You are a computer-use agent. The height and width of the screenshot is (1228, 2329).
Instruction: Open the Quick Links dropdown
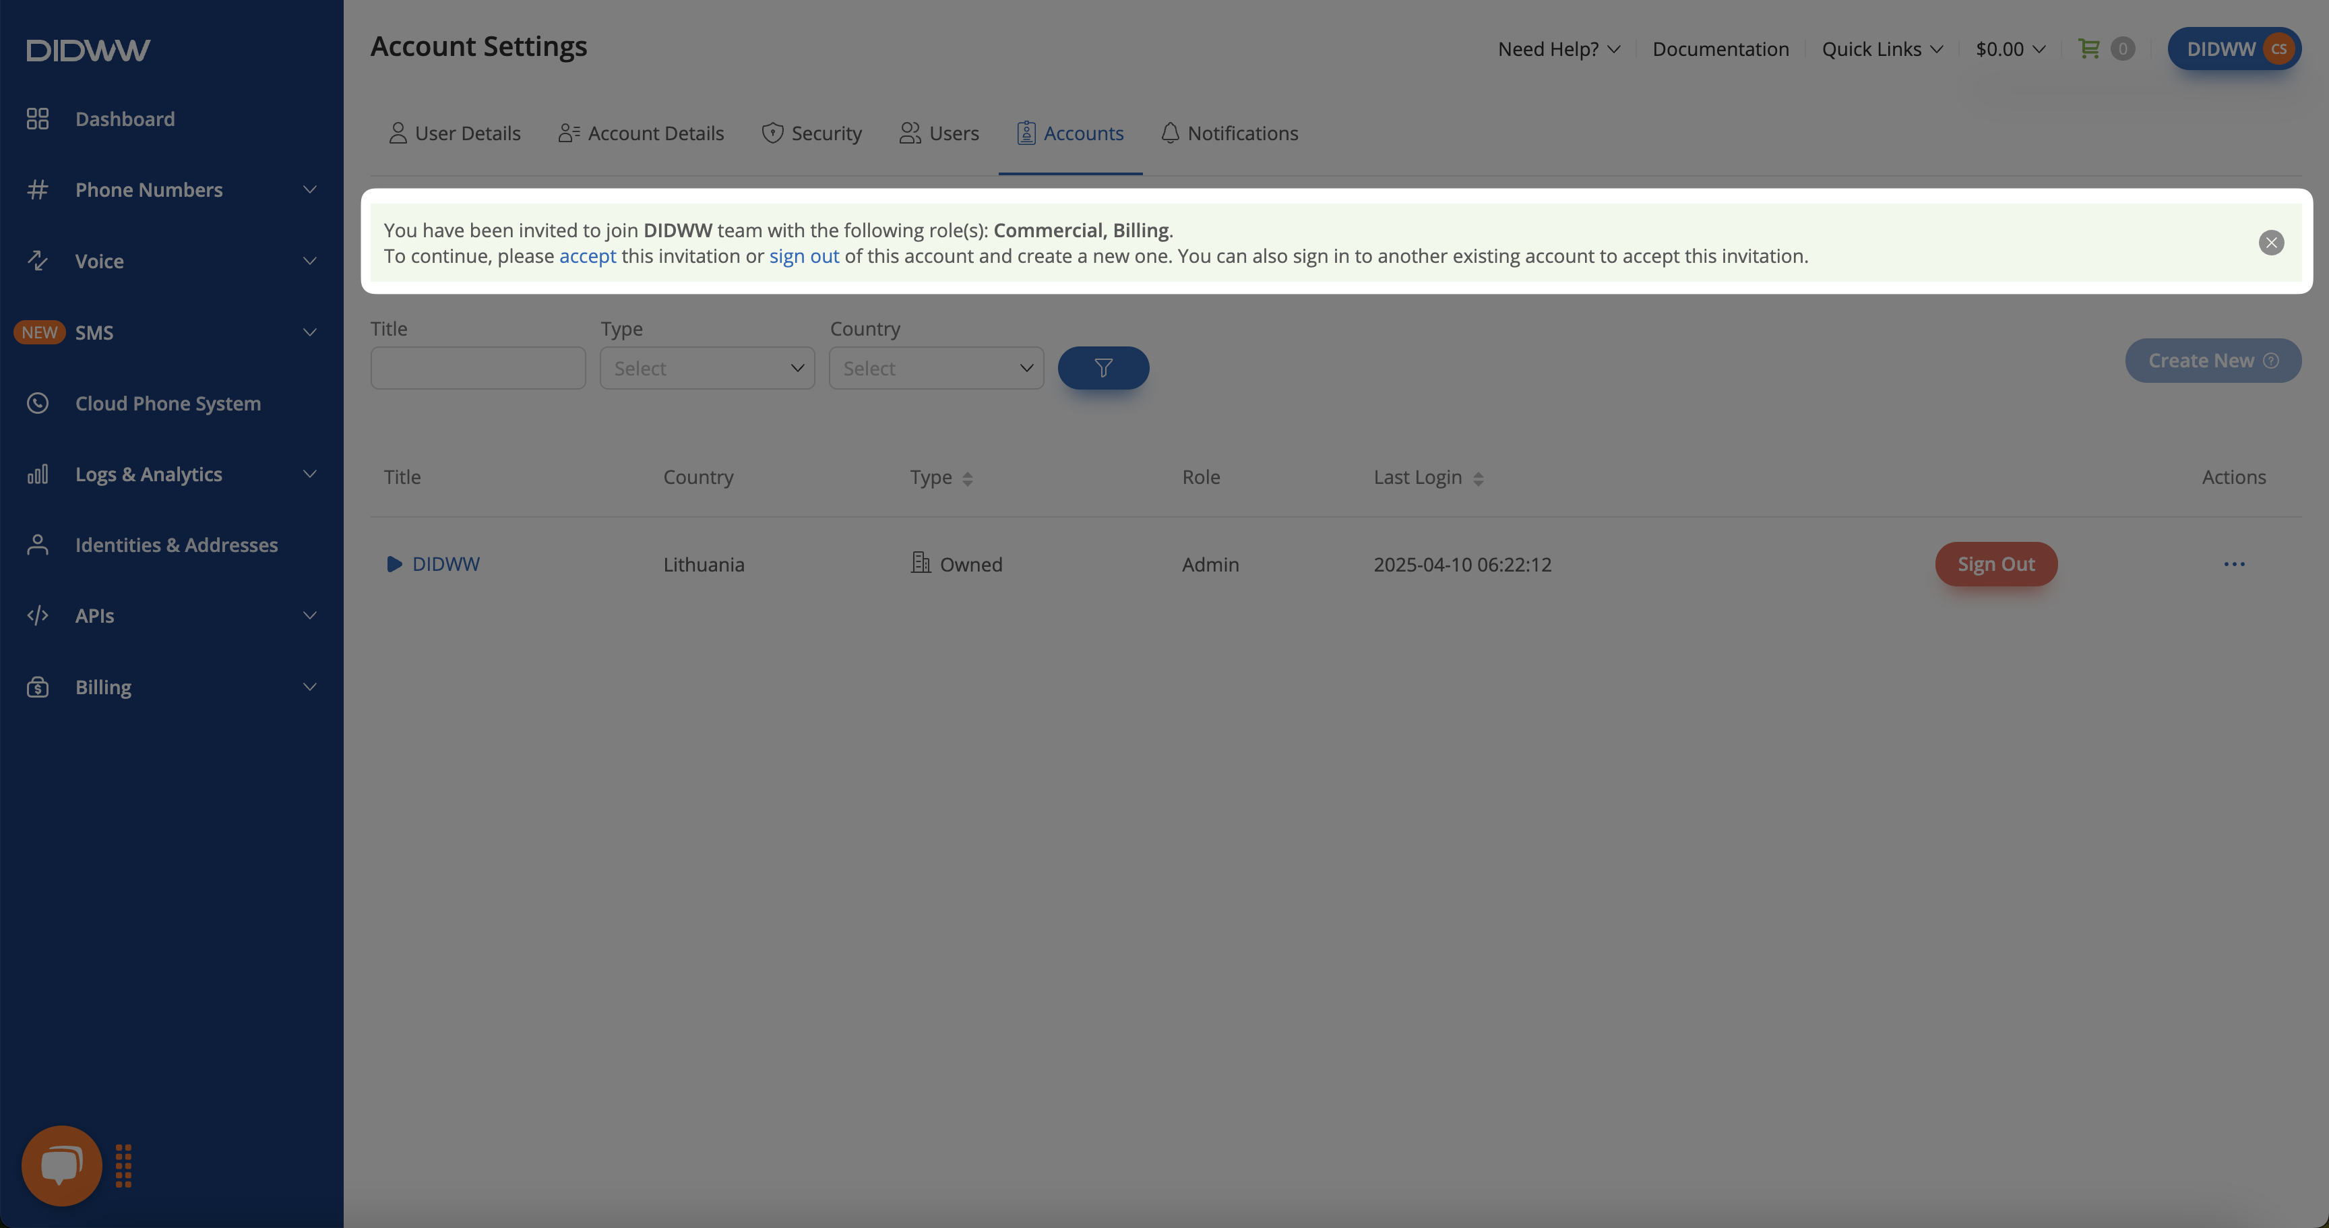(x=1882, y=49)
